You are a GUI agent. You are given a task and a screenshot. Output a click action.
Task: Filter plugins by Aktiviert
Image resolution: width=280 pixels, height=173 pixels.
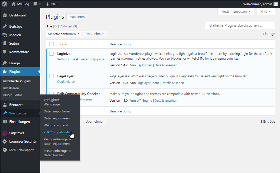pyautogui.click(x=66, y=26)
